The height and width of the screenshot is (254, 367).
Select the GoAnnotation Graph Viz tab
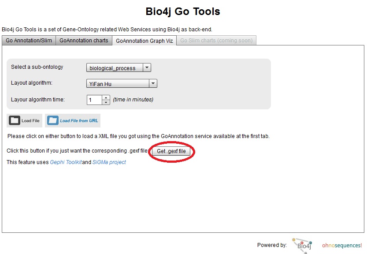coord(145,41)
